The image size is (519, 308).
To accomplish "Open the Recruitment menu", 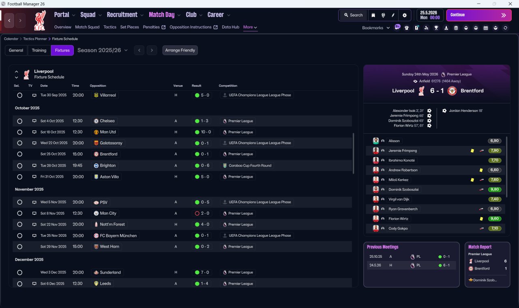I will coord(125,15).
